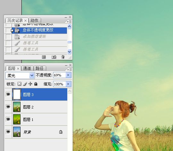173x151 pixels.
Task: Lock all padlock icon
Action: coord(36,84)
